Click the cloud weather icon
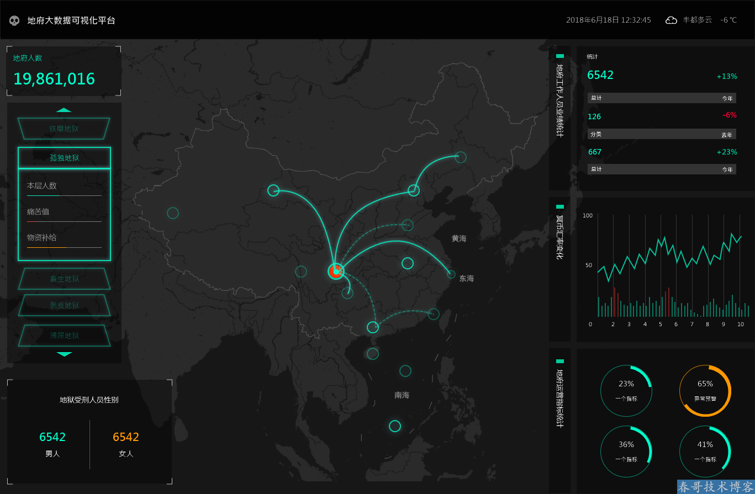The width and height of the screenshot is (755, 494). pyautogui.click(x=671, y=20)
